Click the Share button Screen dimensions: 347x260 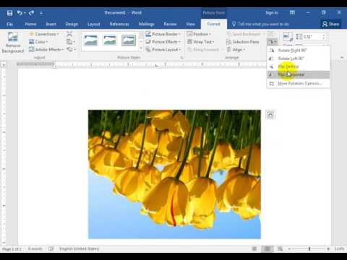click(x=330, y=24)
